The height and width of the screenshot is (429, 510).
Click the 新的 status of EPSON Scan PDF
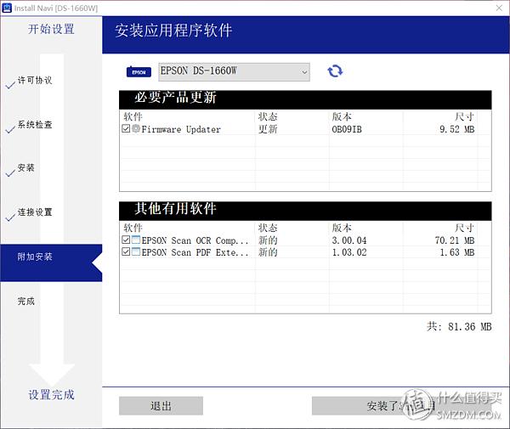click(268, 252)
